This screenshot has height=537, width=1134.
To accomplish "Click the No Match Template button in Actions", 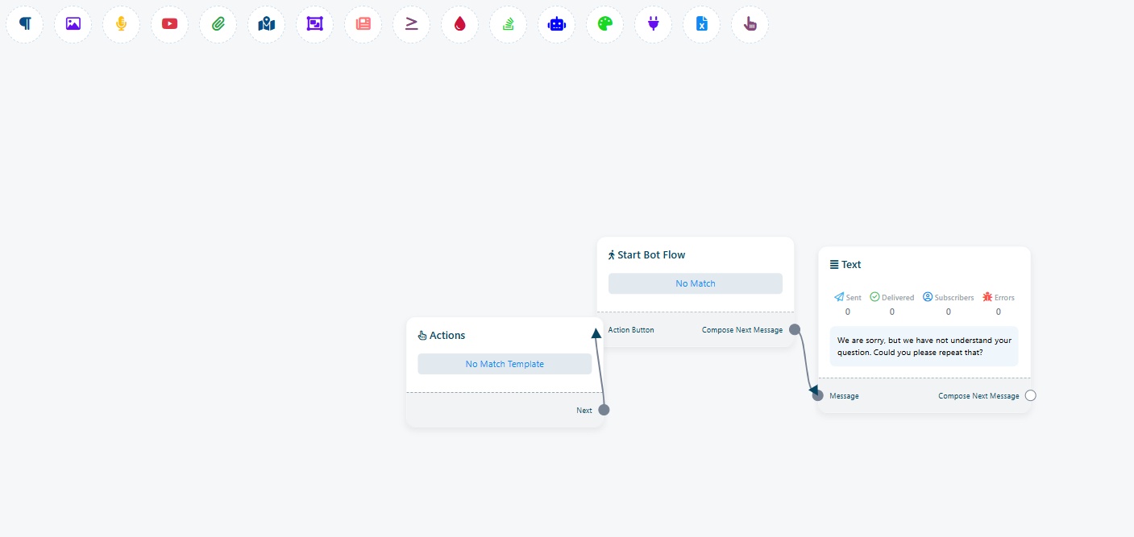I will (x=505, y=364).
